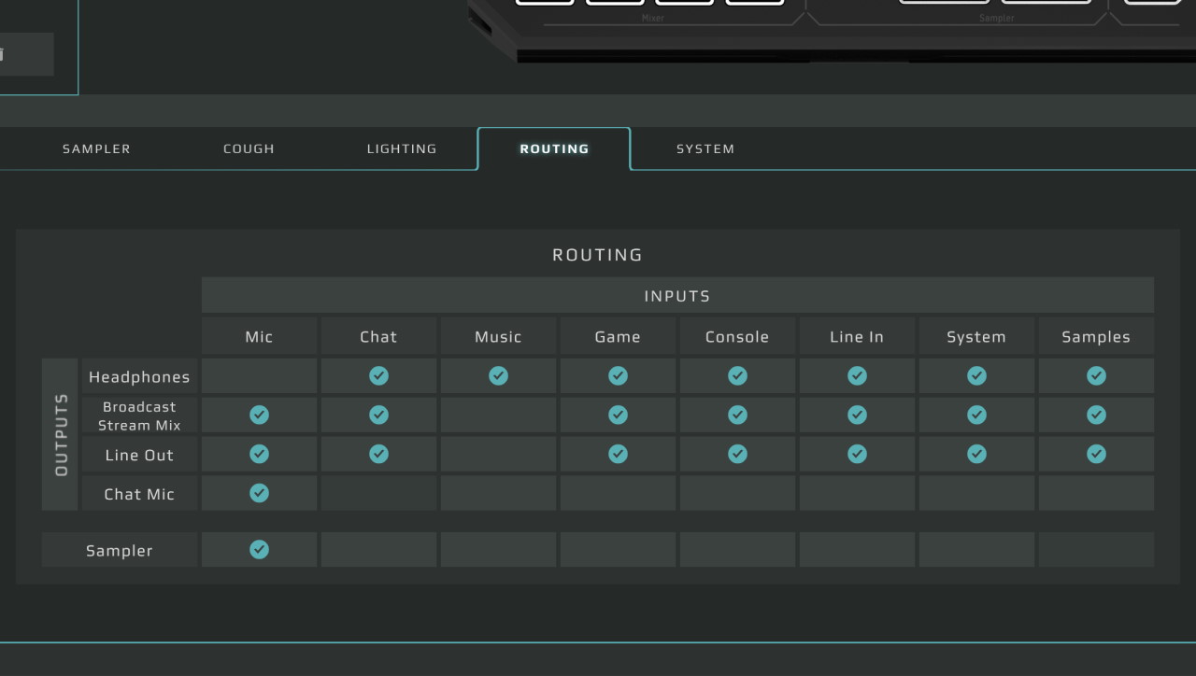Image resolution: width=1196 pixels, height=676 pixels.
Task: Uncheck Mic routing to Chat Mic
Action: [259, 493]
